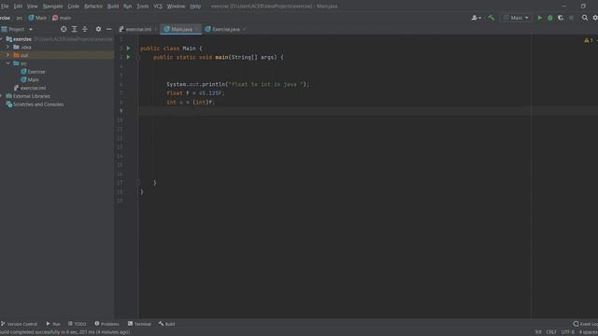Expand all icon in Project panel
This screenshot has width=598, height=336.
pos(75,29)
